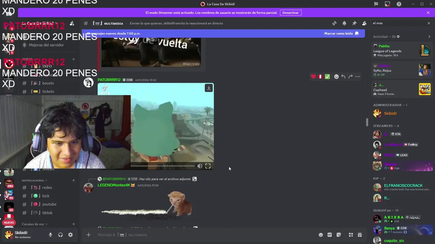Clear the 'el mas' search text
Screen dimensions: 435x244
coord(429,23)
